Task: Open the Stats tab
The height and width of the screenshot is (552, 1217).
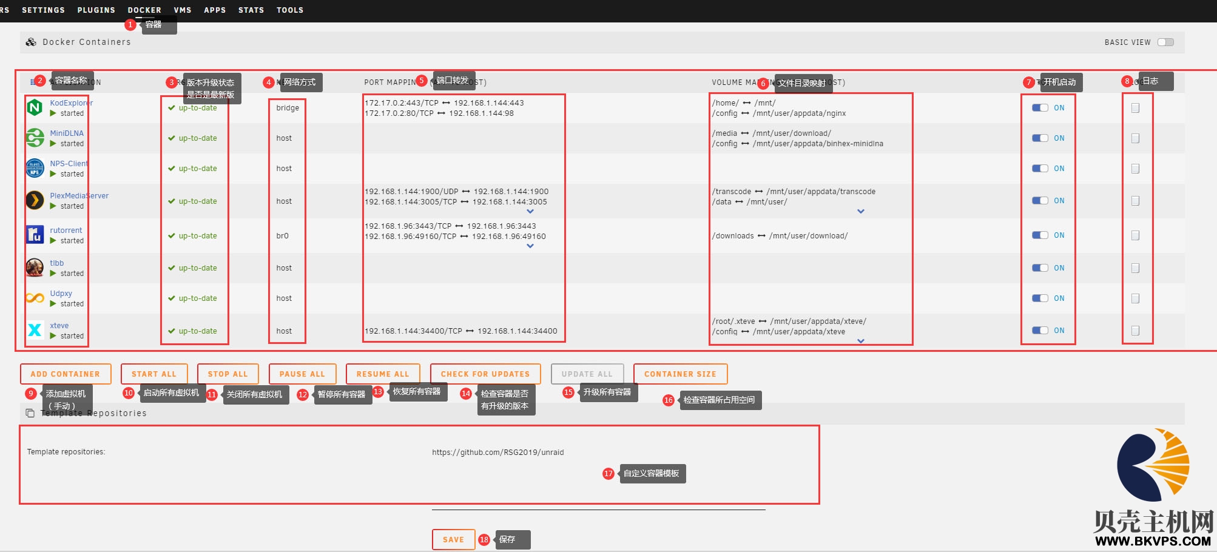Action: pyautogui.click(x=251, y=10)
